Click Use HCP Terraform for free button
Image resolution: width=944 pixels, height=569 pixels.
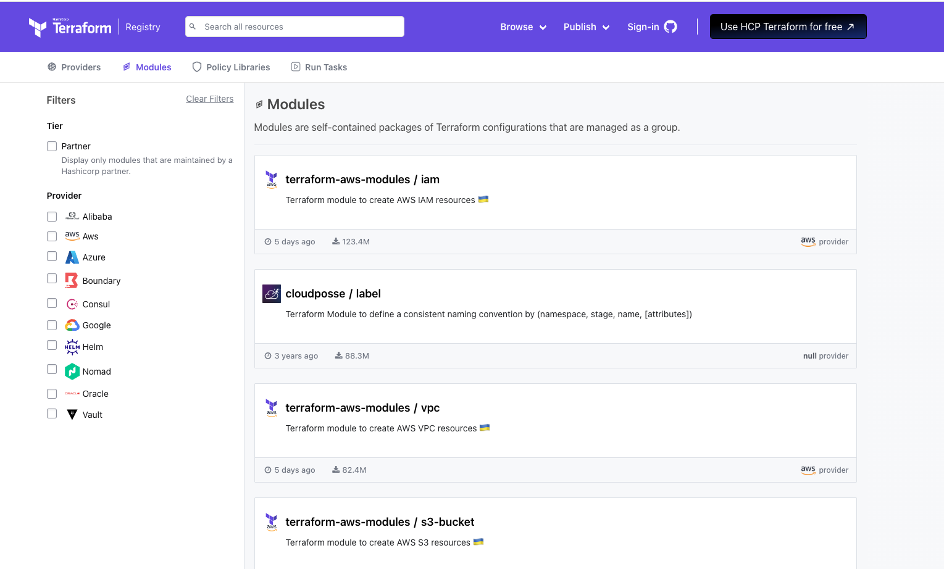[x=788, y=27]
